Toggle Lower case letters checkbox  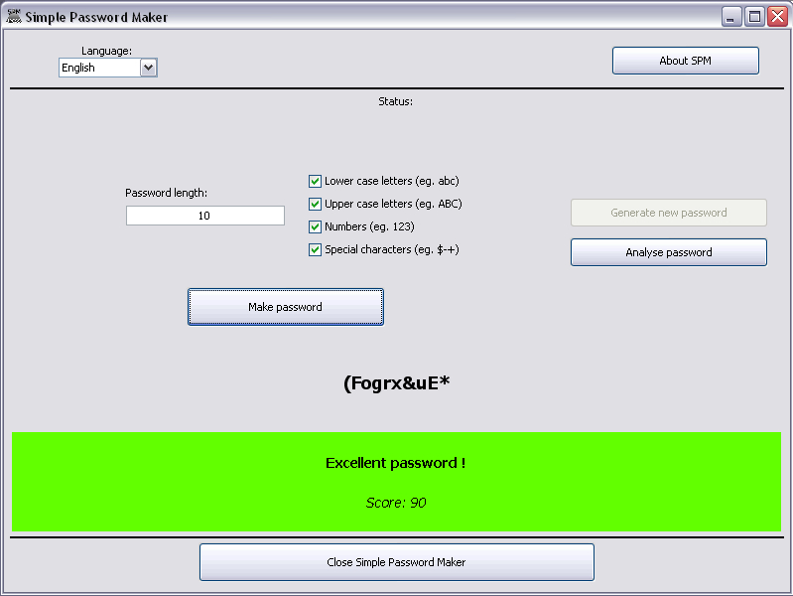315,181
